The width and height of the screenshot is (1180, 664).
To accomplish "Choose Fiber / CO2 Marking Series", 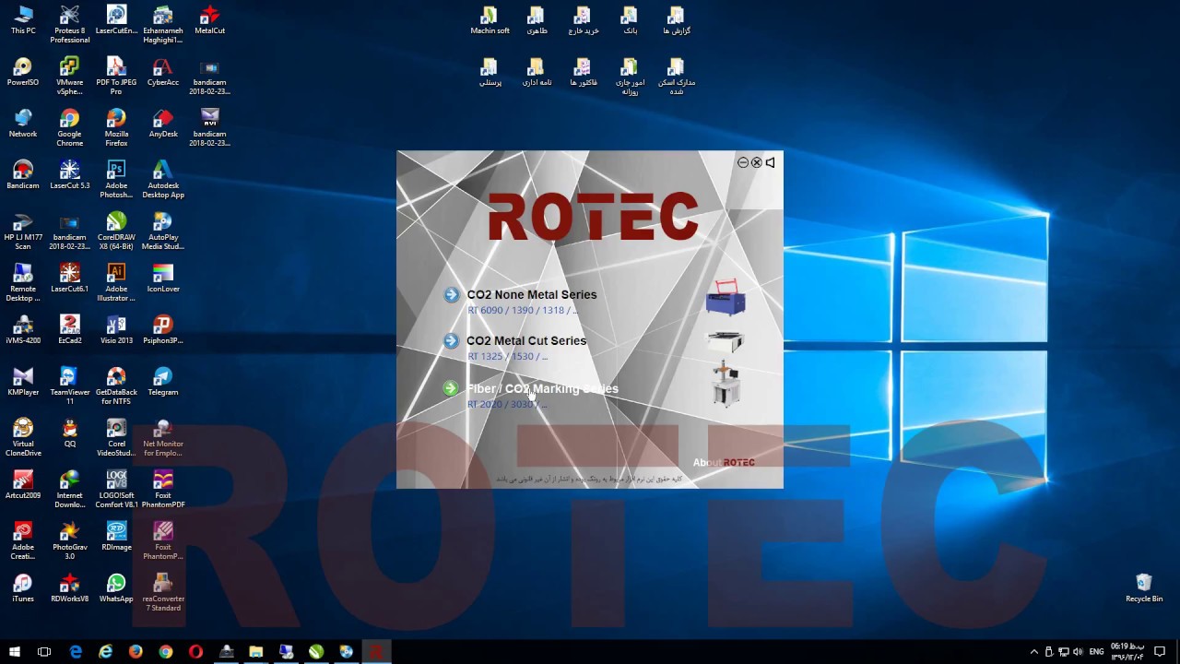I will coord(543,389).
